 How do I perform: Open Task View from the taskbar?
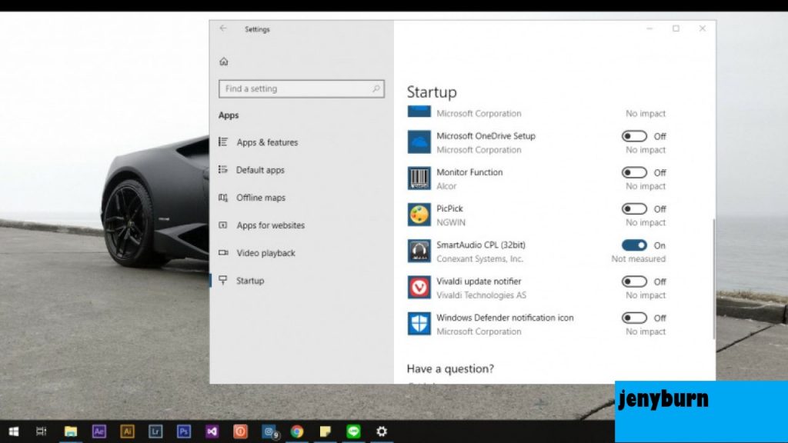[x=42, y=431]
